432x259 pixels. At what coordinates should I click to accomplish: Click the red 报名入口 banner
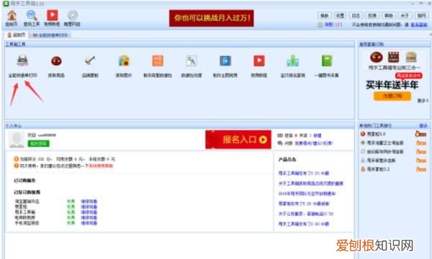point(238,140)
